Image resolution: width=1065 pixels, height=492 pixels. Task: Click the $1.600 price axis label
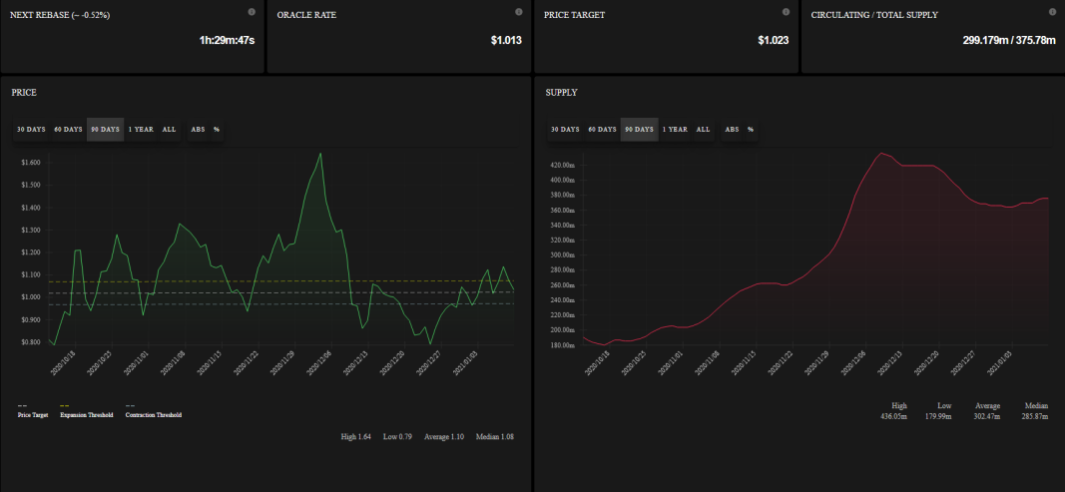click(x=32, y=163)
